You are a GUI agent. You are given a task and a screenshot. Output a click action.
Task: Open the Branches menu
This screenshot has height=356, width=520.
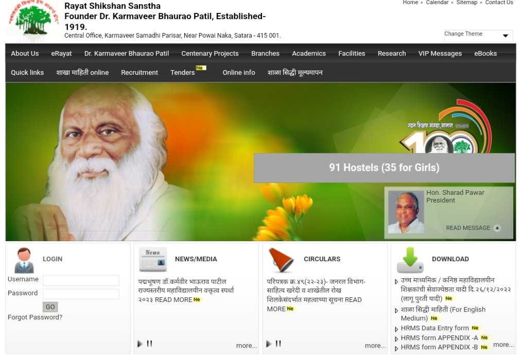(x=265, y=54)
